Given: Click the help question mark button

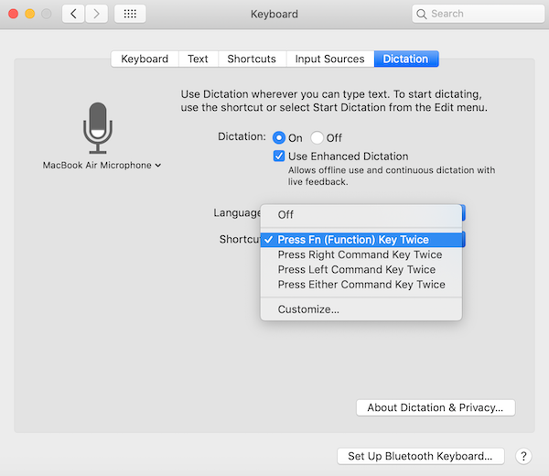Looking at the screenshot, I should (x=524, y=456).
